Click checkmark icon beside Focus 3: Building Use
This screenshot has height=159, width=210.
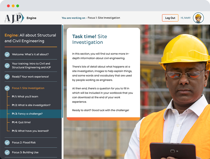(7, 152)
